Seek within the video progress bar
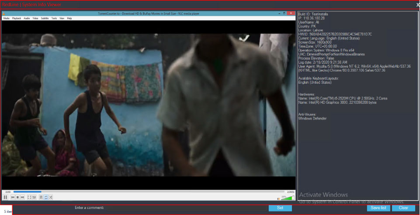The image size is (420, 215). click(x=149, y=192)
